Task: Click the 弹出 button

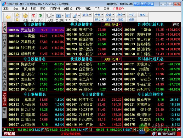Action: 176,24
